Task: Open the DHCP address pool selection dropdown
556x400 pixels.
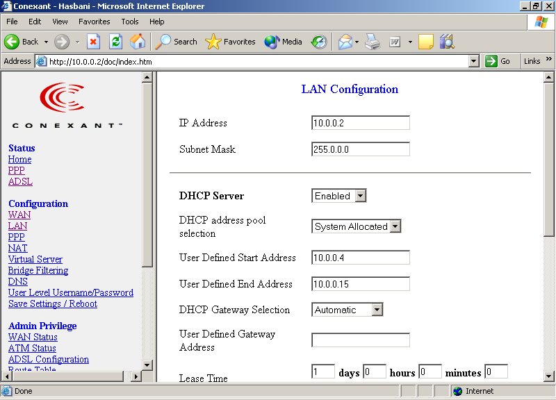Action: pyautogui.click(x=395, y=226)
